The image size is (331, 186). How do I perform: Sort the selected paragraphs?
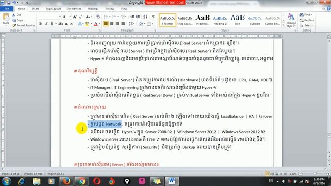[145, 17]
